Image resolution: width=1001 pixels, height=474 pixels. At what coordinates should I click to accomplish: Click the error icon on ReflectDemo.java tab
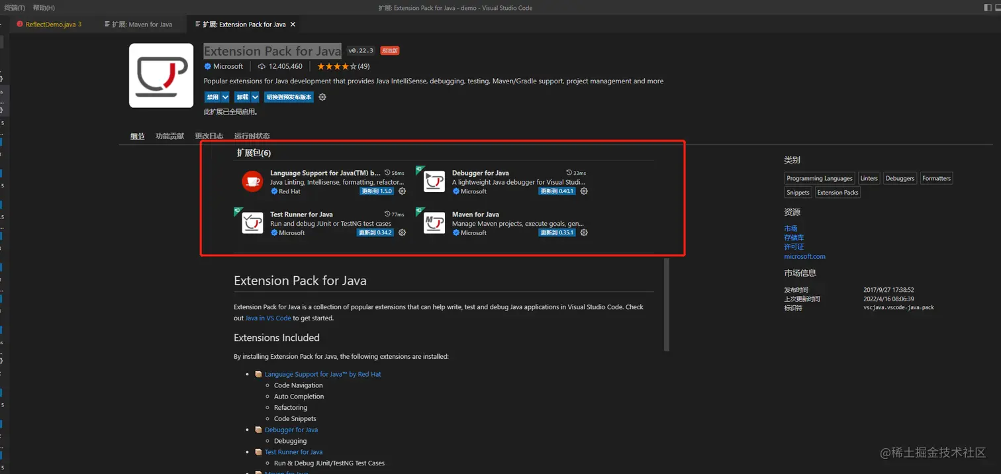pos(20,24)
